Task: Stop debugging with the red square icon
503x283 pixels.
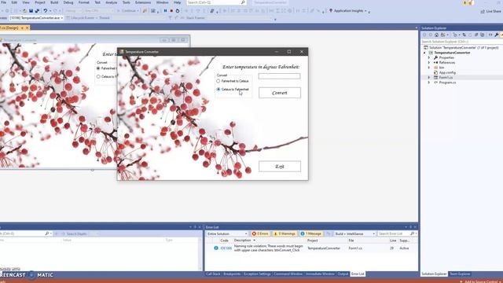Action: pyautogui.click(x=171, y=10)
